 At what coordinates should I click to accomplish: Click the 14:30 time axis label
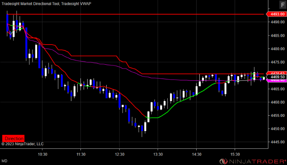[197, 154]
